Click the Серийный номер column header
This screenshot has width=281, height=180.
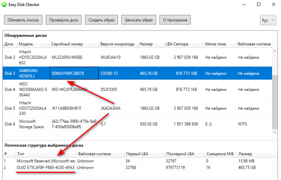67,44
